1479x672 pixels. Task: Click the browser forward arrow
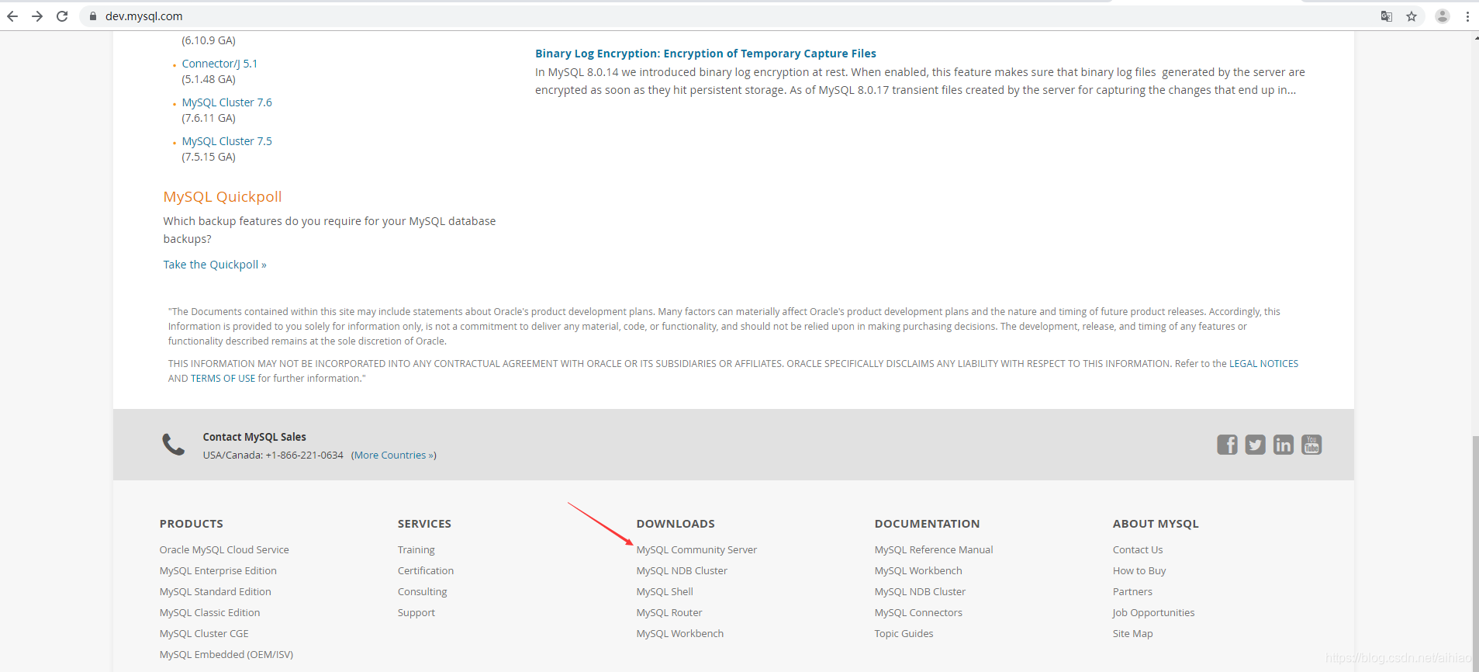coord(37,16)
